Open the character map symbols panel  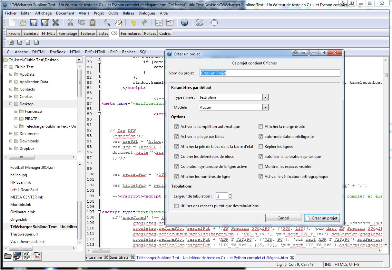27,256
